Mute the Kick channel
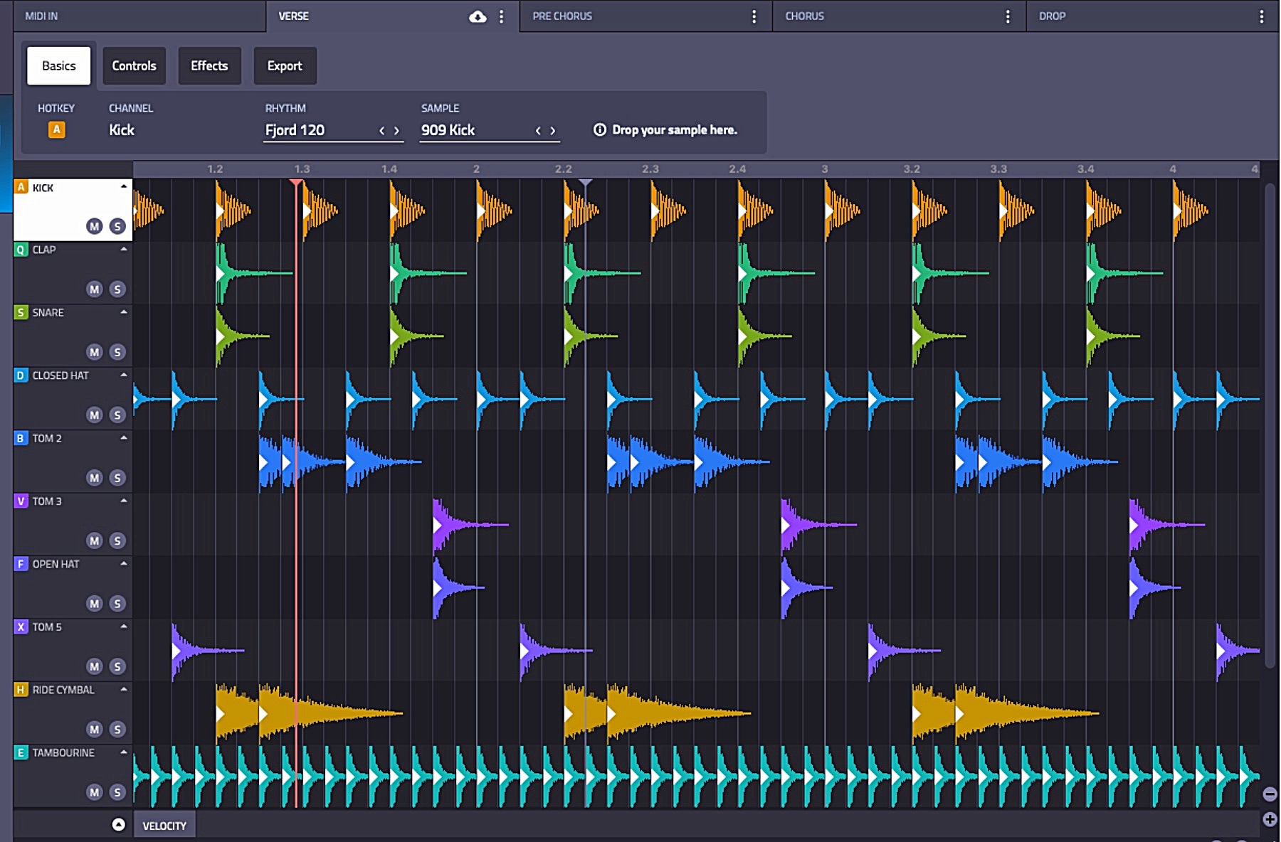 point(95,226)
